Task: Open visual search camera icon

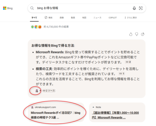Action: pyautogui.click(x=141, y=8)
